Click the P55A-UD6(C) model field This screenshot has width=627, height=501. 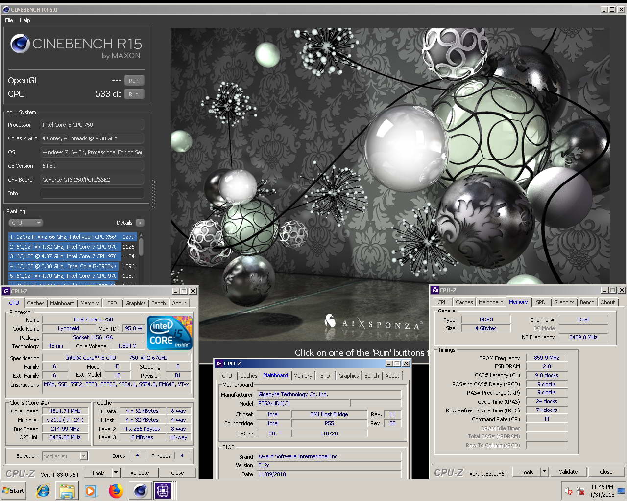[x=303, y=403]
